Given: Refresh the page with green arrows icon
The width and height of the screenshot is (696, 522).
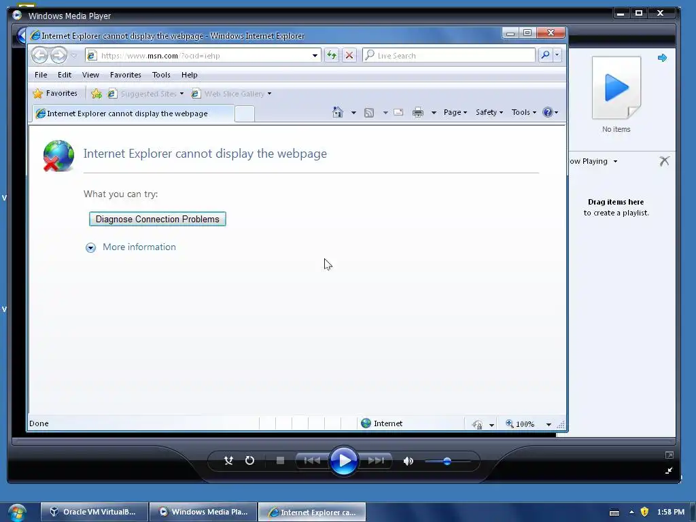Looking at the screenshot, I should (332, 56).
